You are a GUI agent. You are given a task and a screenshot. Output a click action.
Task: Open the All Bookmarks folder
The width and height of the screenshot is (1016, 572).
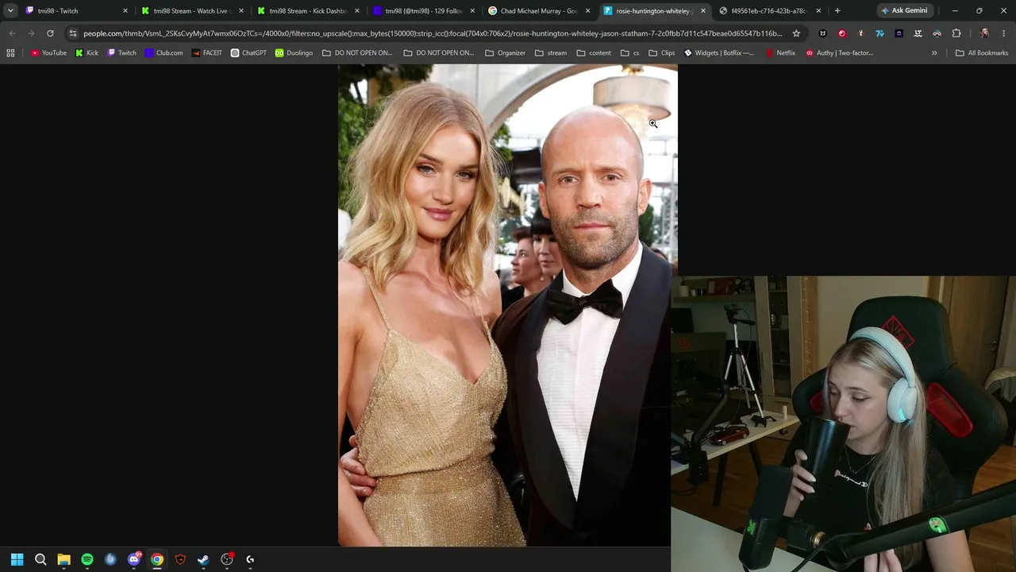pos(982,53)
